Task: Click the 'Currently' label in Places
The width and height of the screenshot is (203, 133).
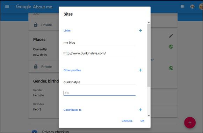Action: [40, 49]
